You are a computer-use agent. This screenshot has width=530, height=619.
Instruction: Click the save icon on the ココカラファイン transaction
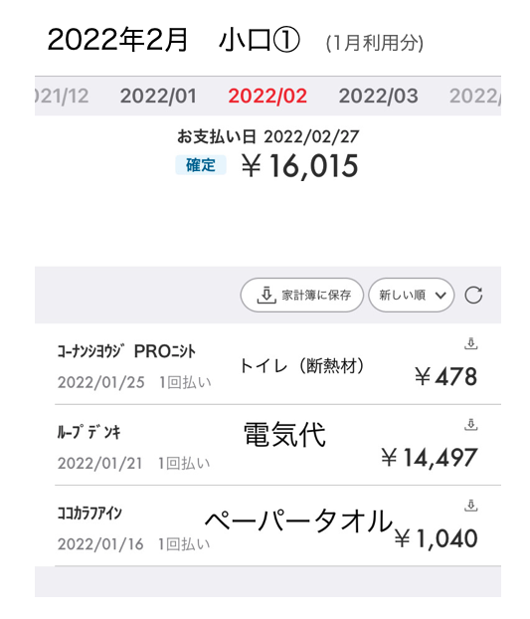coord(471,506)
